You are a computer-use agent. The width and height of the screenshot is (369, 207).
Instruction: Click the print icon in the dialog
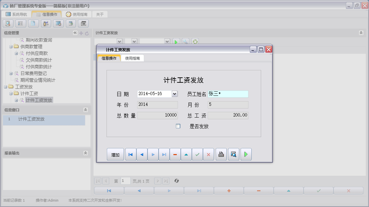(x=221, y=154)
